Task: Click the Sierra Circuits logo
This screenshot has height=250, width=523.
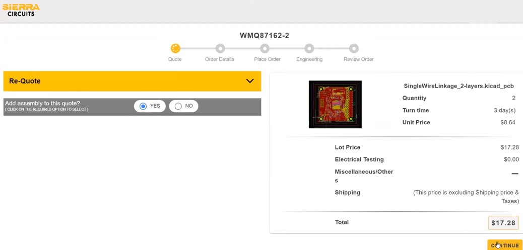Action: pyautogui.click(x=21, y=10)
